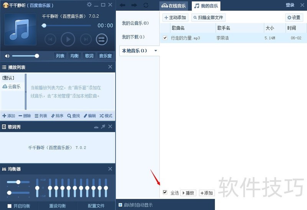Image resolution: width=307 pixels, height=210 pixels.
Task: Select the 云音乐 playlist entry
Action: coord(12,86)
